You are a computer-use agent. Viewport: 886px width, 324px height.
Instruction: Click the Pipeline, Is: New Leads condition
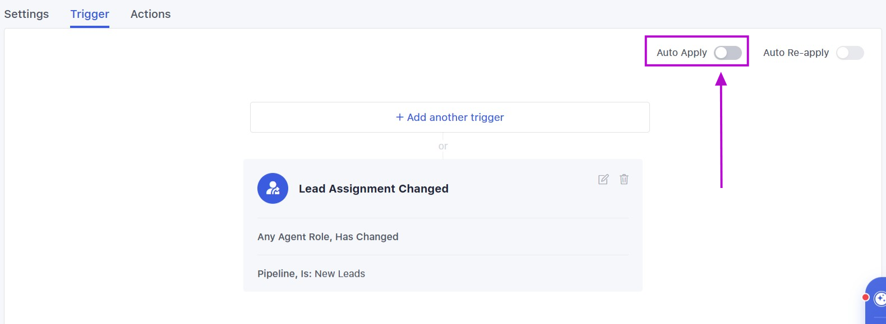click(311, 274)
